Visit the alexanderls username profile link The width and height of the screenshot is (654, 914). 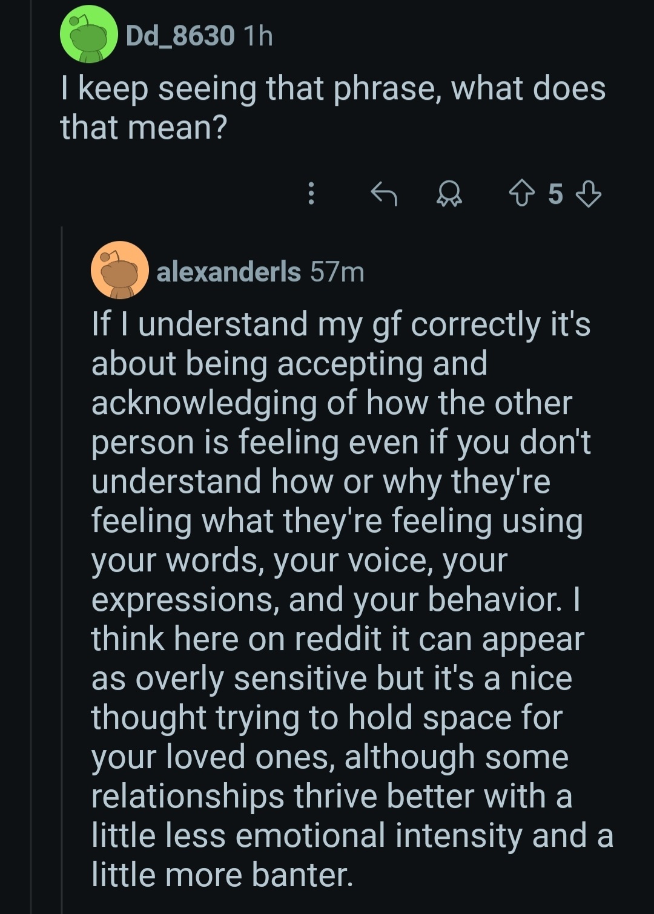(x=228, y=272)
